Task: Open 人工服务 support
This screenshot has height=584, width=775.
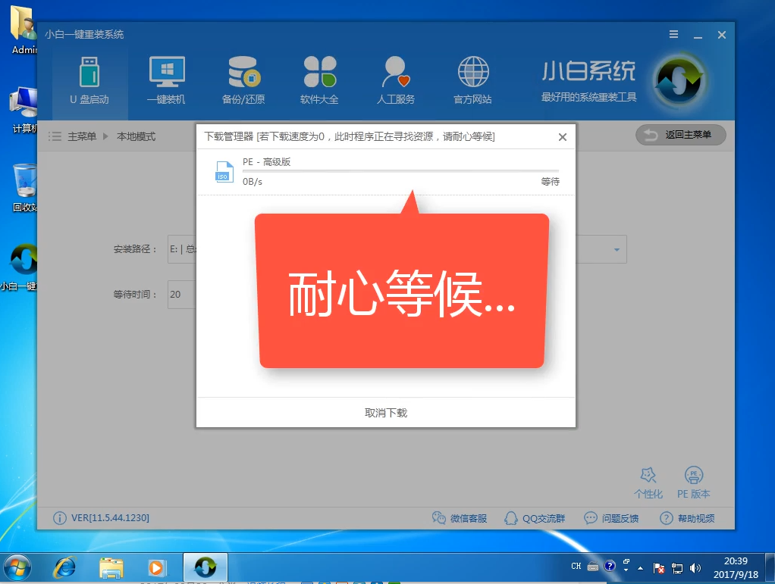Action: click(x=396, y=80)
